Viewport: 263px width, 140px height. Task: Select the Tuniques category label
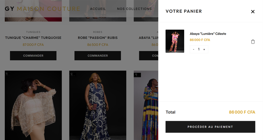33,32
